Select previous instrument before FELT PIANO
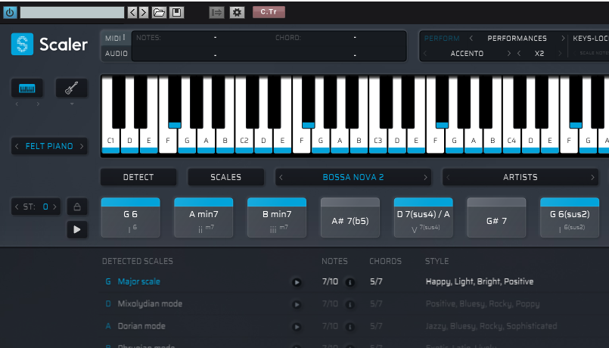609x348 pixels. point(17,147)
